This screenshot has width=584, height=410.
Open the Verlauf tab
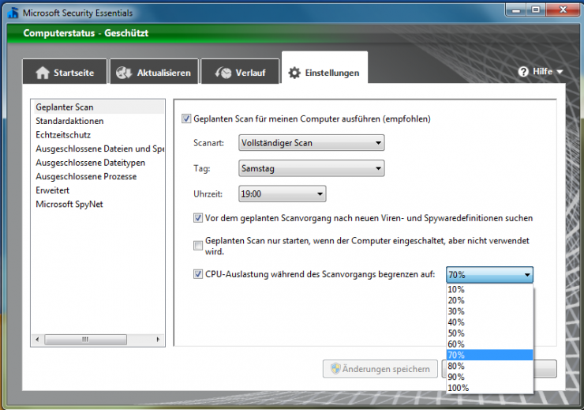pos(240,72)
